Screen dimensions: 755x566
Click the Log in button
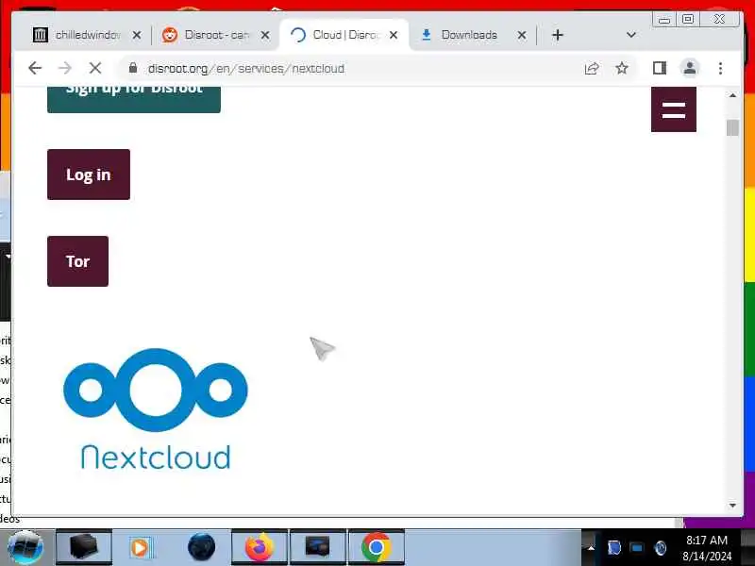[x=89, y=175]
